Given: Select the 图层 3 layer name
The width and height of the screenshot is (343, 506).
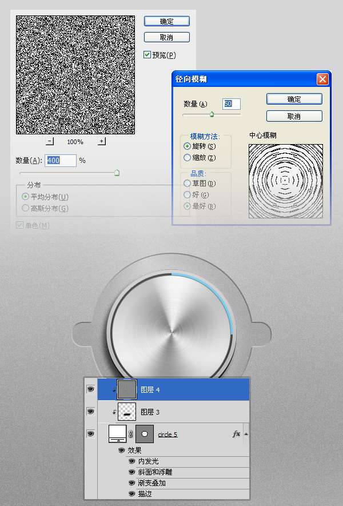Looking at the screenshot, I should [x=150, y=412].
